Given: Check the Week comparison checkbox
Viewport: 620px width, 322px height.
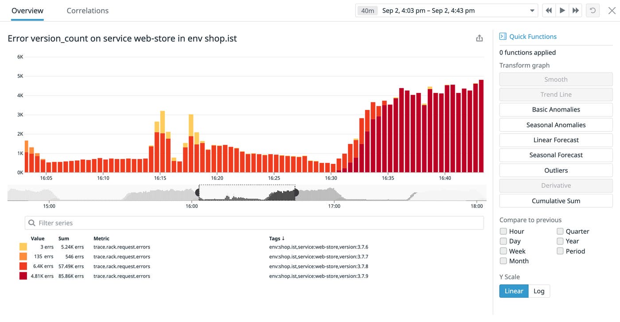Looking at the screenshot, I should pos(503,251).
